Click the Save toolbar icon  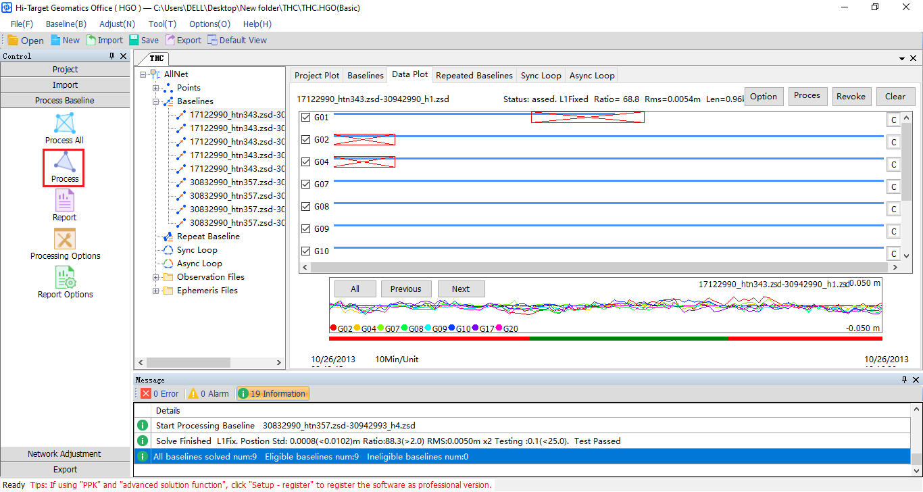(134, 41)
